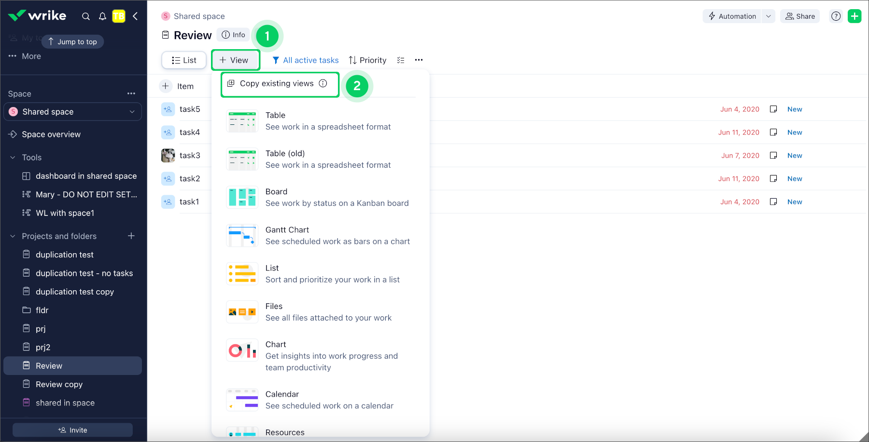The image size is (869, 442).
Task: Click the add assignee icon for task1
Action: click(168, 202)
